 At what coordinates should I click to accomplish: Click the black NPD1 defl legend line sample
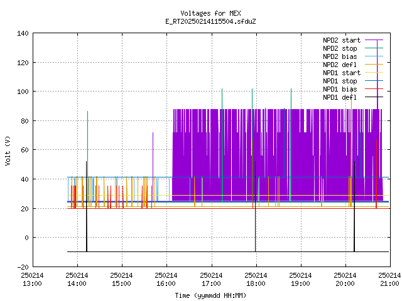click(x=374, y=97)
